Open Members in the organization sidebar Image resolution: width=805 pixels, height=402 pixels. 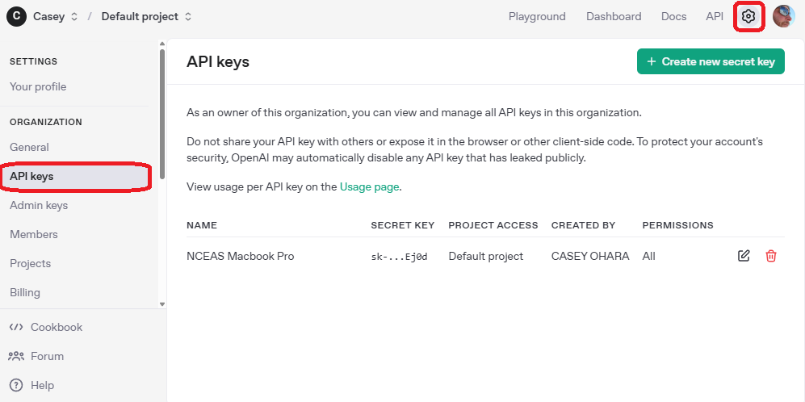(34, 234)
